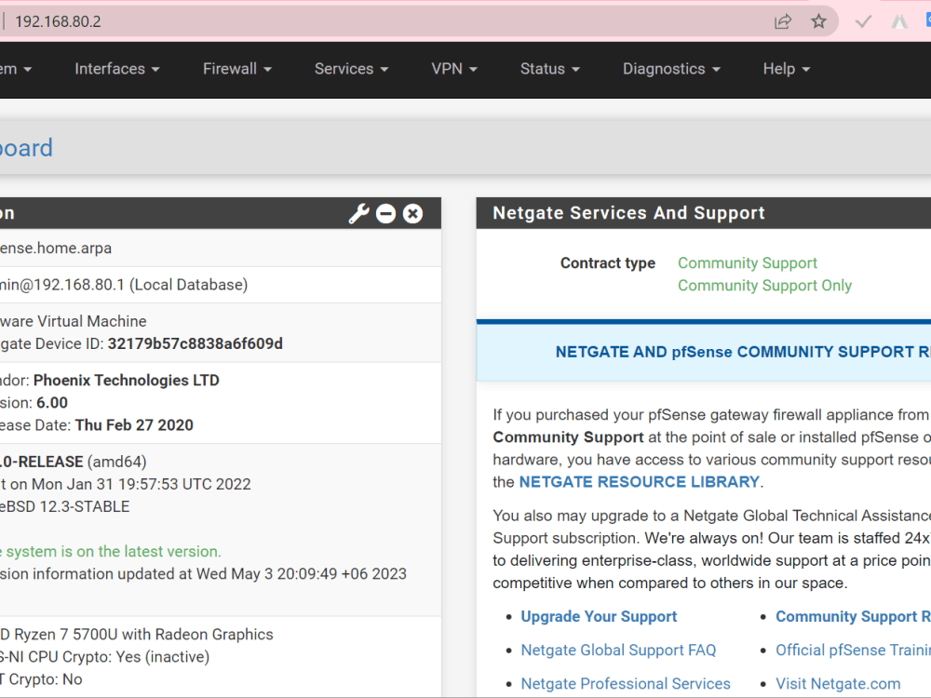931x698 pixels.
Task: Close the System Information widget
Action: point(412,214)
